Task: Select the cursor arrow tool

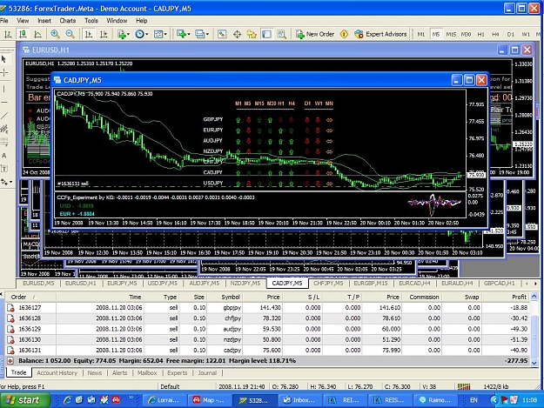Action: [4, 59]
